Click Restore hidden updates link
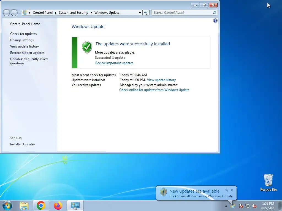 click(x=27, y=52)
